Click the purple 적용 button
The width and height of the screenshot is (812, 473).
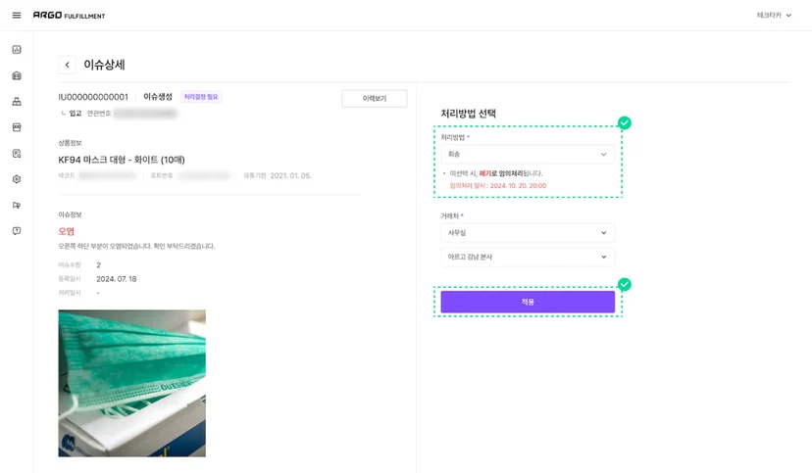tap(528, 302)
